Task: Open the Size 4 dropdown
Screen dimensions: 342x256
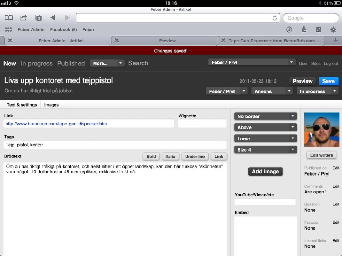Action: pyautogui.click(x=265, y=150)
